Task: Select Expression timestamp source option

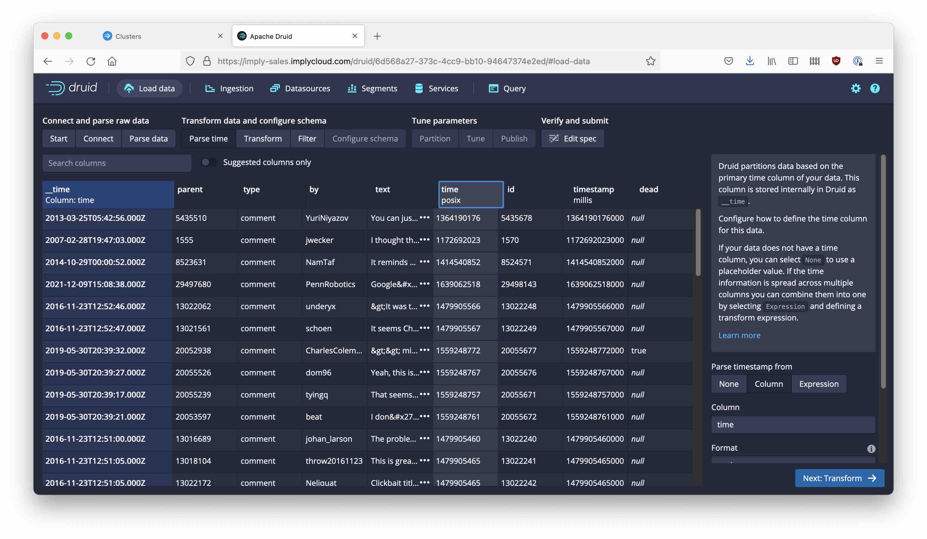Action: pyautogui.click(x=819, y=384)
